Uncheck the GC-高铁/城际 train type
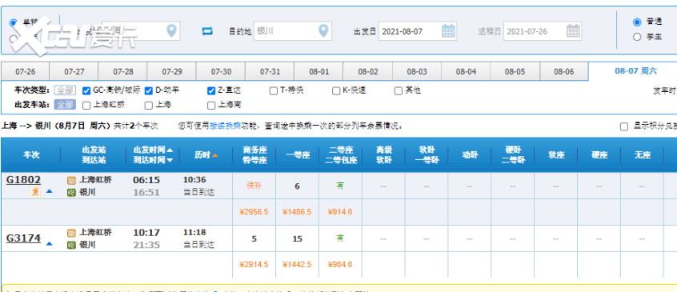Image resolution: width=677 pixels, height=292 pixels. [x=86, y=91]
